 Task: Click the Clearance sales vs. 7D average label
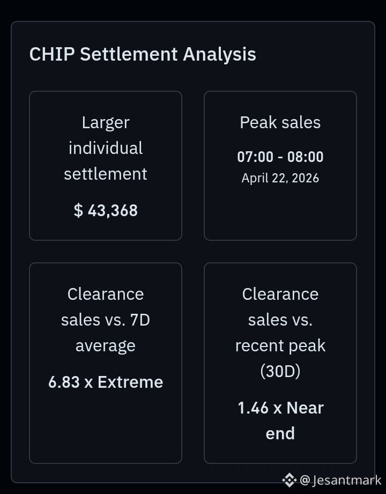[x=106, y=320]
